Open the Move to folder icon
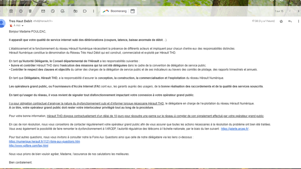The width and height of the screenshot is (301, 169). coord(75,11)
